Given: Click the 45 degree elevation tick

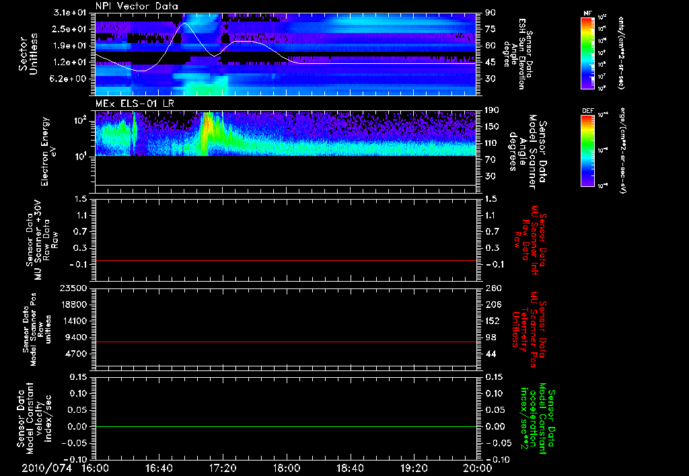Looking at the screenshot, I should (491, 63).
